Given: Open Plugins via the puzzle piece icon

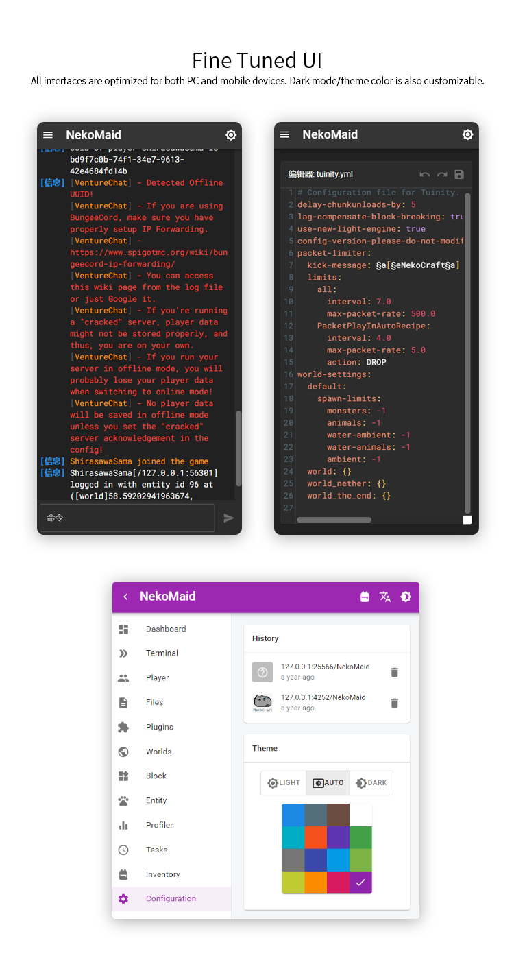Looking at the screenshot, I should click(x=123, y=727).
